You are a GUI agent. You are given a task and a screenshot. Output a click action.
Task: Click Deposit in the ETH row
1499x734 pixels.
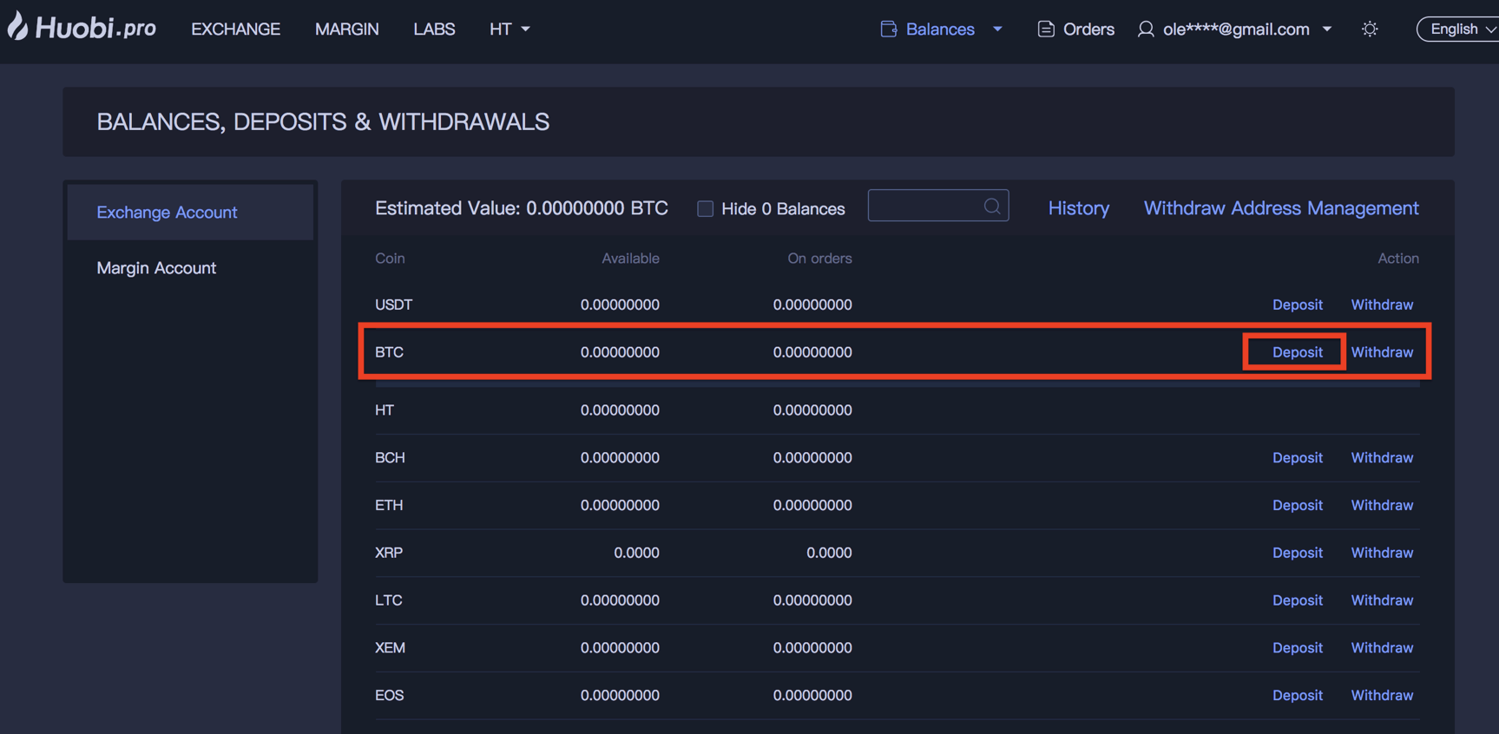(1298, 505)
